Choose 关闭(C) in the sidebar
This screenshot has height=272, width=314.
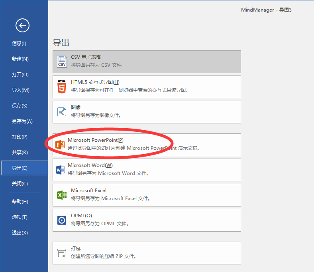coord(20,183)
